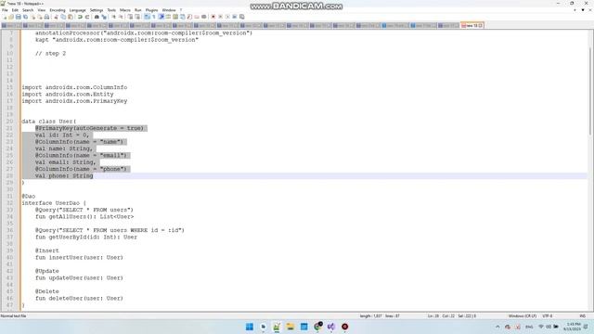Click the 'Windows (CR LF)' status bar entry
The image size is (594, 334).
(x=522, y=315)
